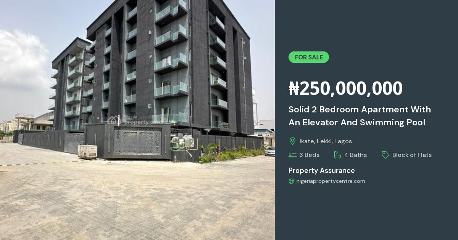
Task: Open the nigeriapropertycentre.com link
Action: pyautogui.click(x=331, y=181)
